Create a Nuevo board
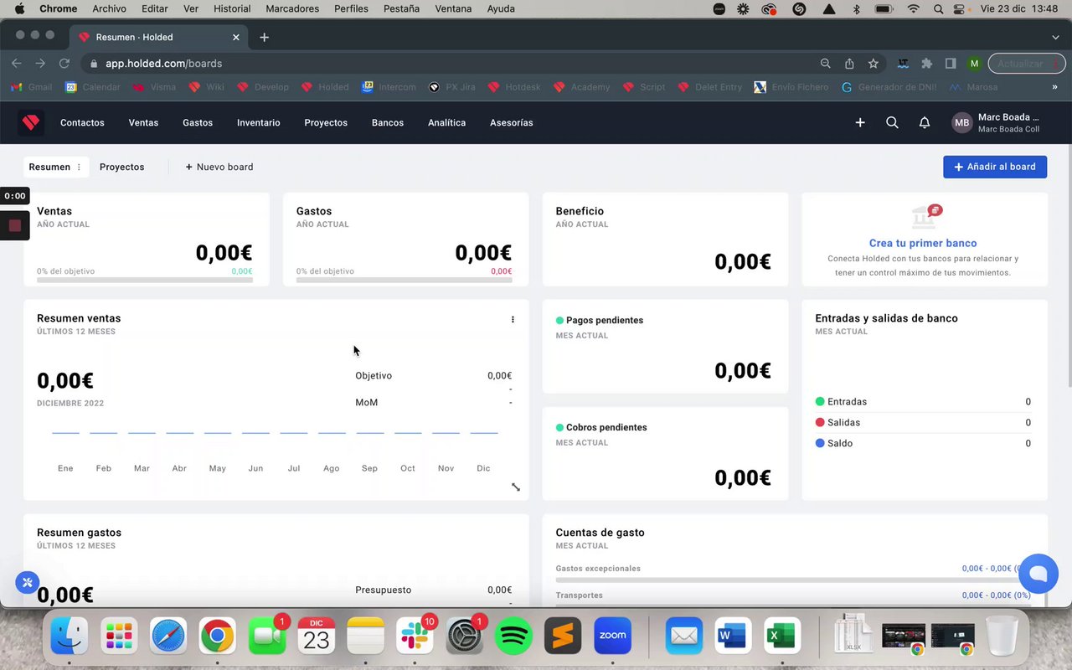 (219, 167)
